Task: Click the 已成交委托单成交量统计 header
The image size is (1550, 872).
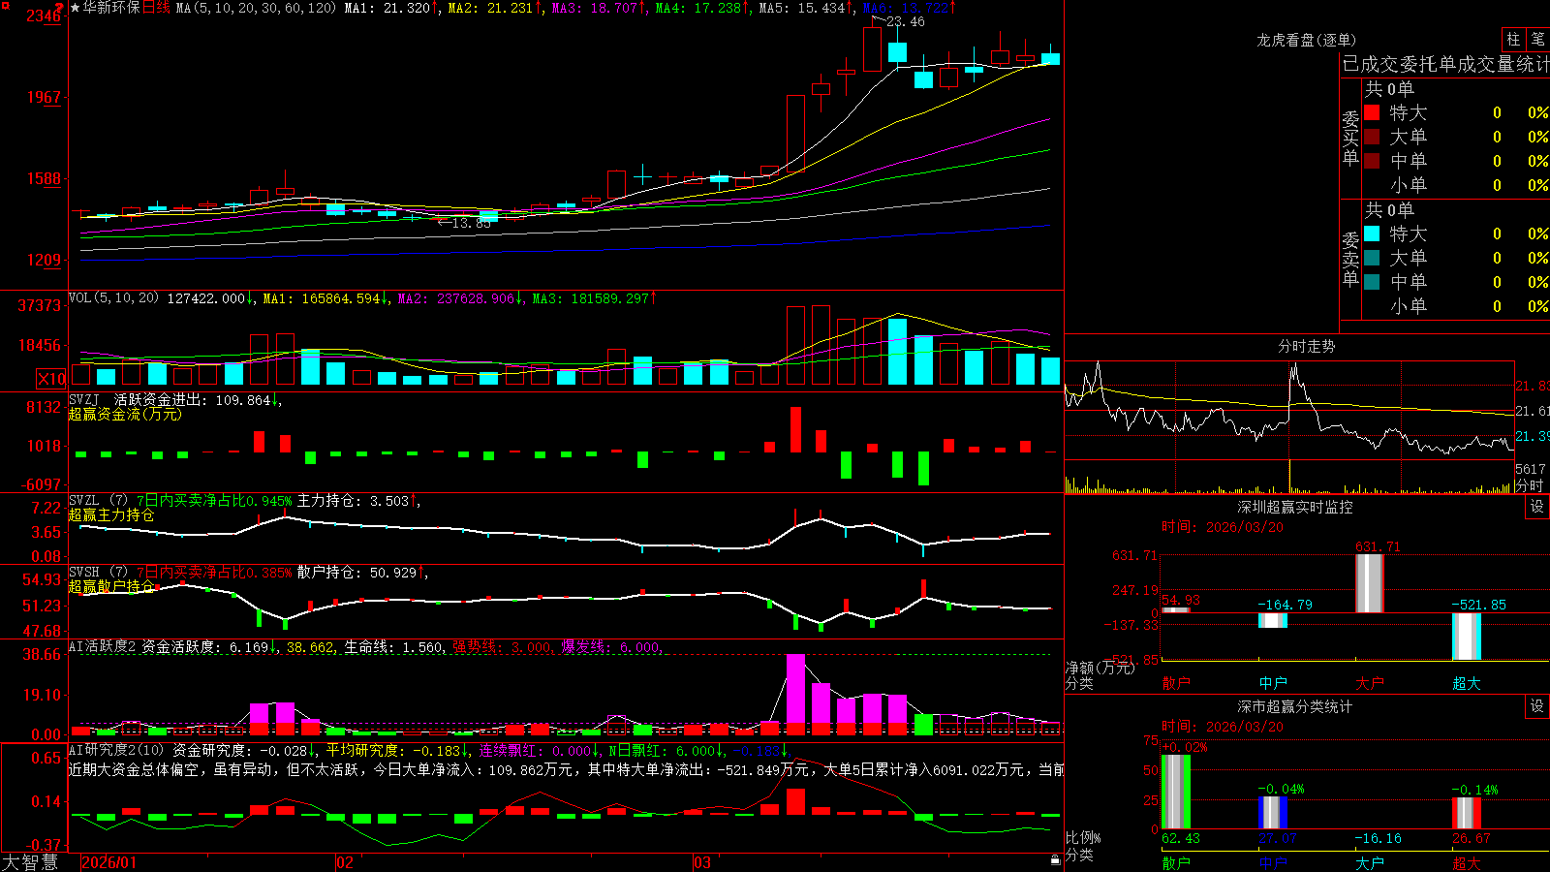Action: tap(1445, 64)
